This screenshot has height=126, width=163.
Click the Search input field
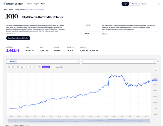click(149, 4)
